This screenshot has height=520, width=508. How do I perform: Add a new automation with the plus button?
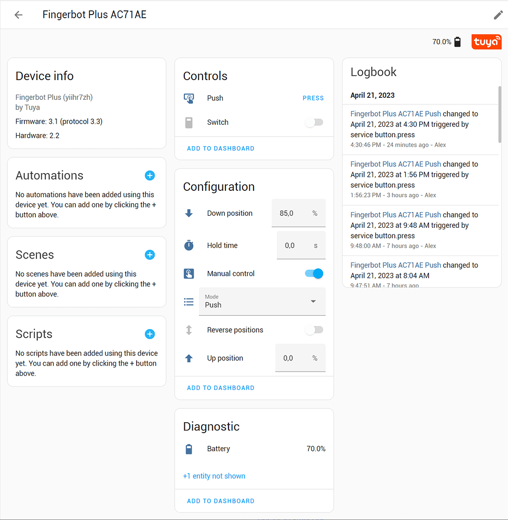point(150,176)
